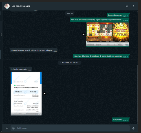Open the three-dot chat menu

[133, 6]
